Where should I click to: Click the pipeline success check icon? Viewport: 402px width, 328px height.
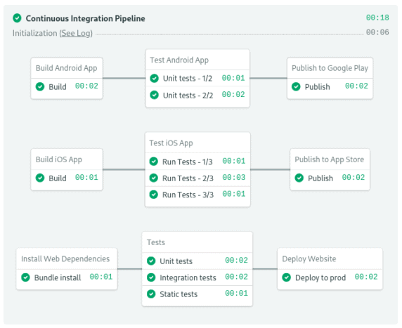[x=17, y=18]
